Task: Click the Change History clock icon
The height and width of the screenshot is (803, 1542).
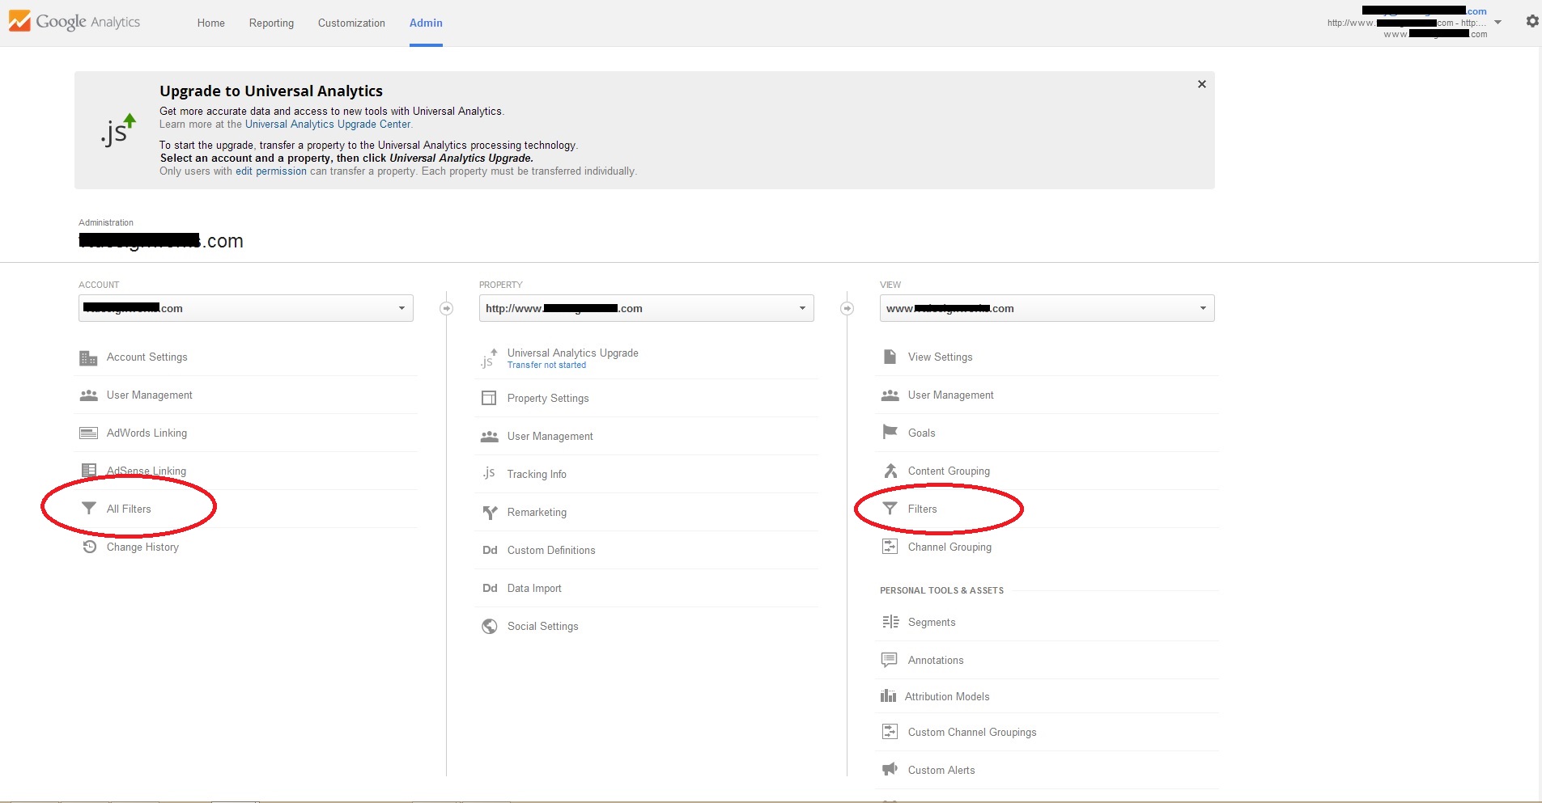Action: [90, 547]
